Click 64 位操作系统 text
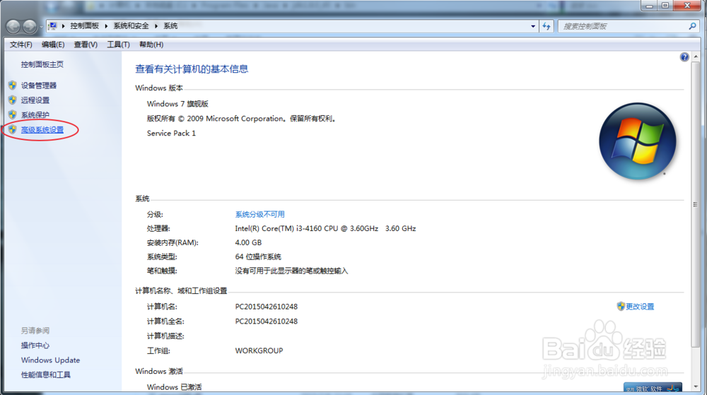The height and width of the screenshot is (395, 707). tap(258, 257)
